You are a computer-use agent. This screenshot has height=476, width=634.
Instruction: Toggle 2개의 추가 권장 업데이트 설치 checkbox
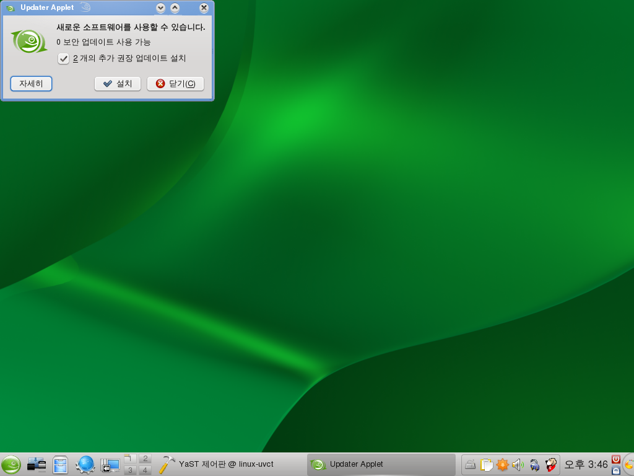(x=63, y=59)
